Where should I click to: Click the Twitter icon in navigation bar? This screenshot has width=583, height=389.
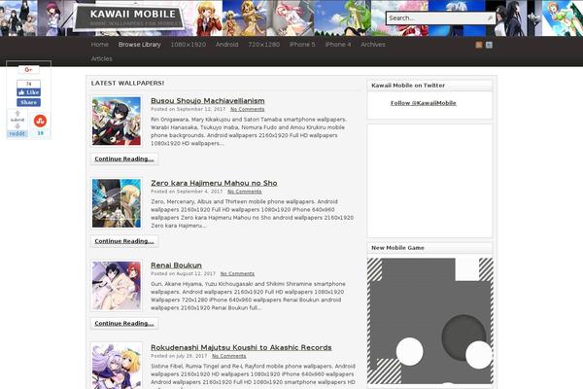point(490,45)
